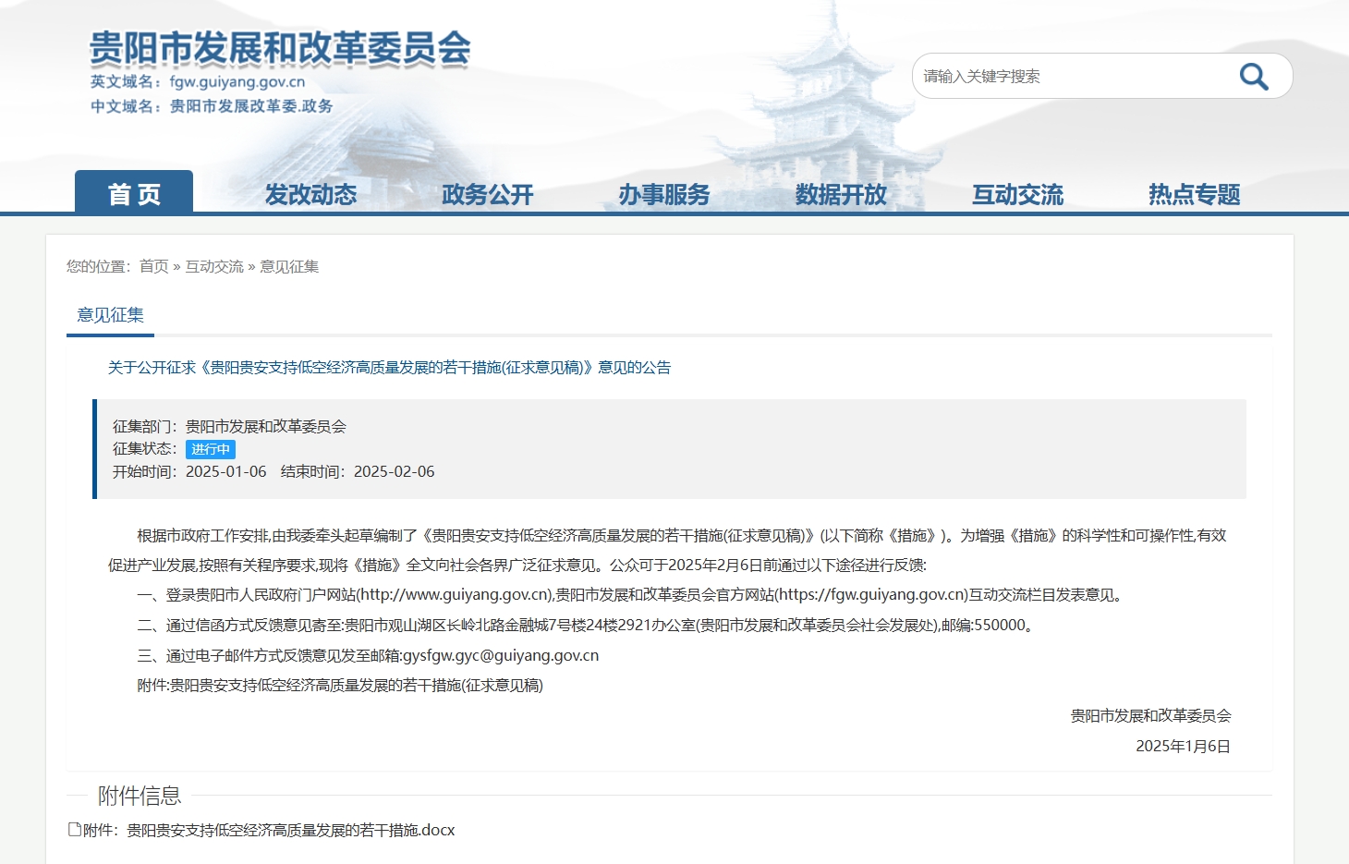
Task: Click the 进行中 status badge
Action: point(211,449)
